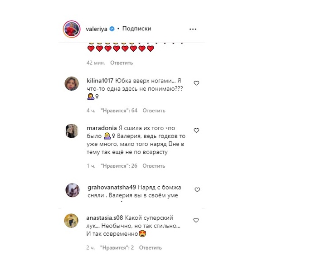Click the Подписки following button
Screen dimensions: 331x276
click(136, 29)
